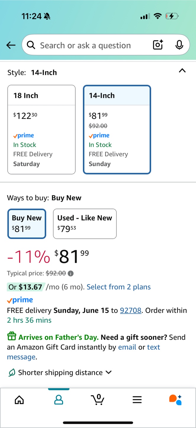Choose the Used - Like New option
Viewport: 196px width, 428px height.
(x=85, y=224)
